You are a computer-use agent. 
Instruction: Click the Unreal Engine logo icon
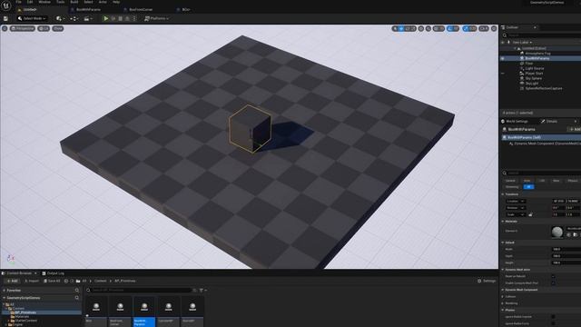(6, 5)
